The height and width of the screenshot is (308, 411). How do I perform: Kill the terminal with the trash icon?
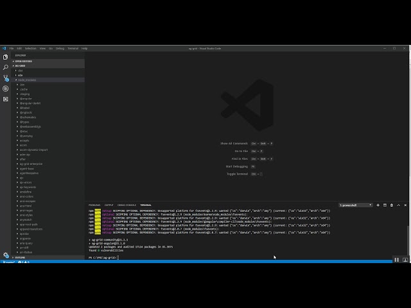coord(392,205)
